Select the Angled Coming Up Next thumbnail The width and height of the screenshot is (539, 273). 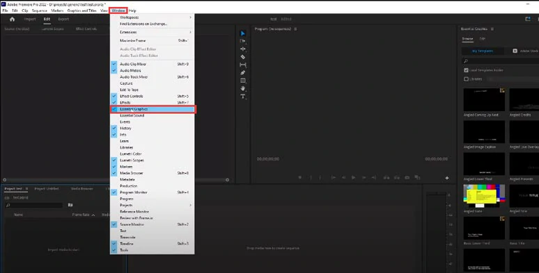(x=484, y=99)
